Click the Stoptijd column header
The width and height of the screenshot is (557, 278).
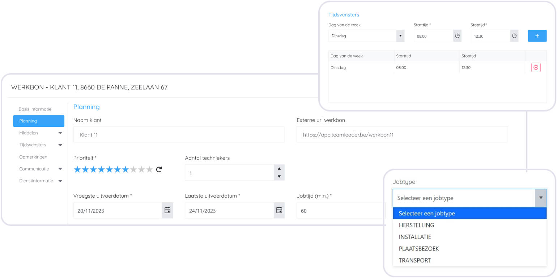tap(492, 56)
